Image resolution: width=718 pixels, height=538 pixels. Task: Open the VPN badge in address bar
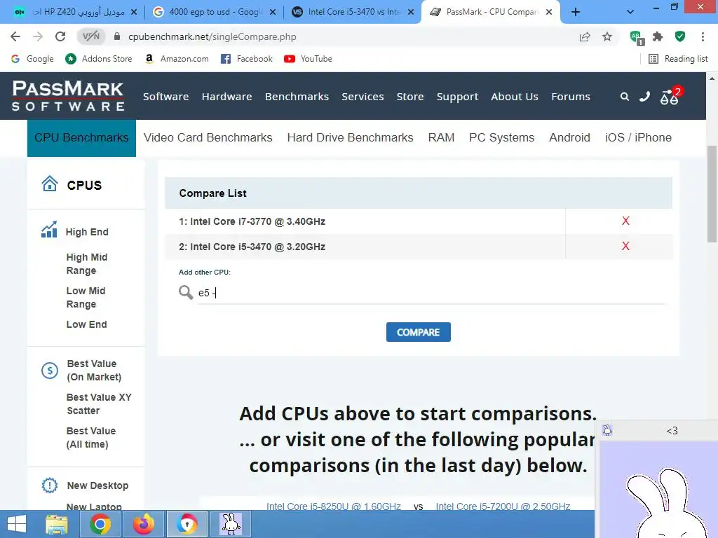(x=91, y=36)
